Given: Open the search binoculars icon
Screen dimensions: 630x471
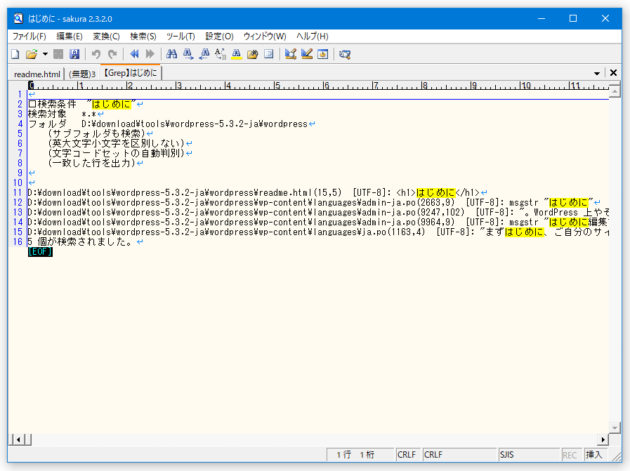Looking at the screenshot, I should (x=172, y=54).
